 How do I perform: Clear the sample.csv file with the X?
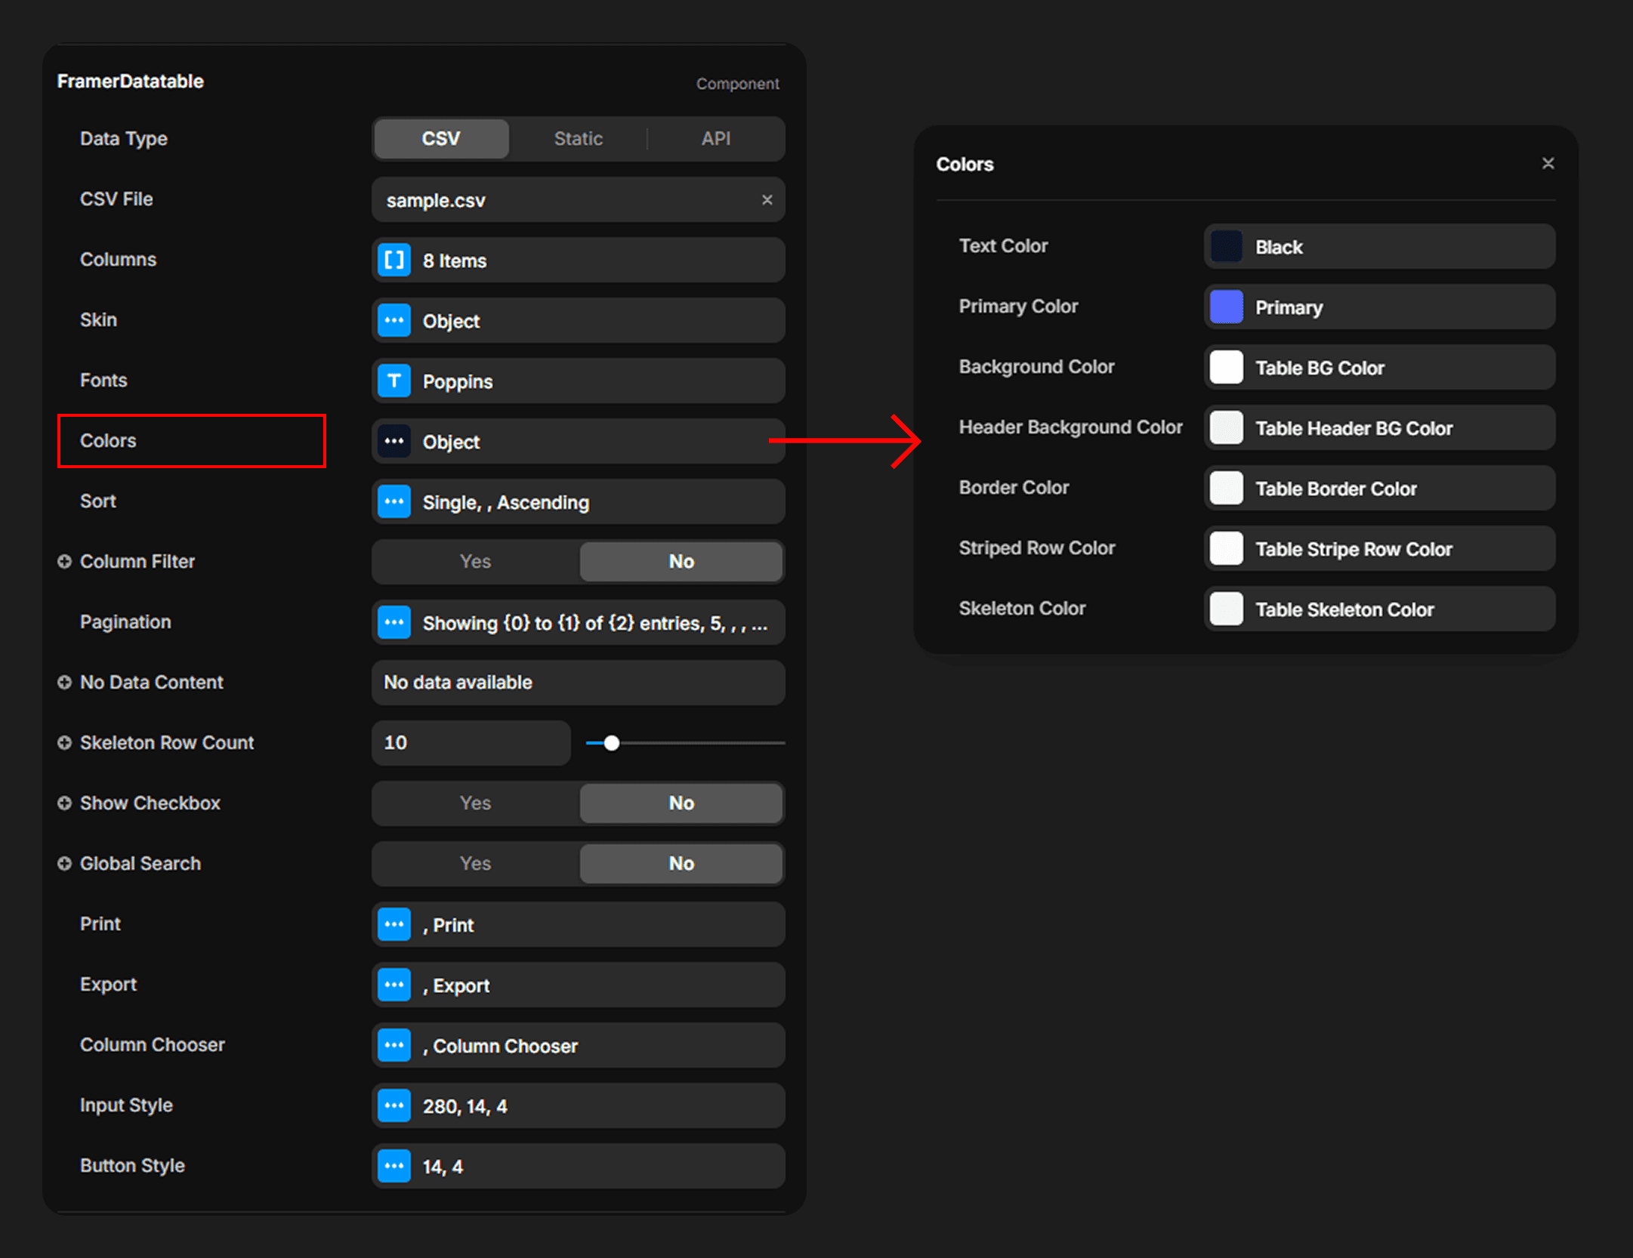click(767, 200)
